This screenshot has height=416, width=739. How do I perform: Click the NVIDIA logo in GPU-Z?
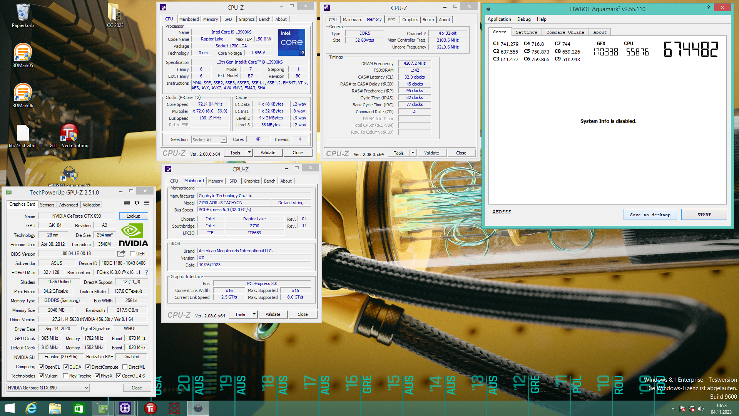(x=133, y=235)
